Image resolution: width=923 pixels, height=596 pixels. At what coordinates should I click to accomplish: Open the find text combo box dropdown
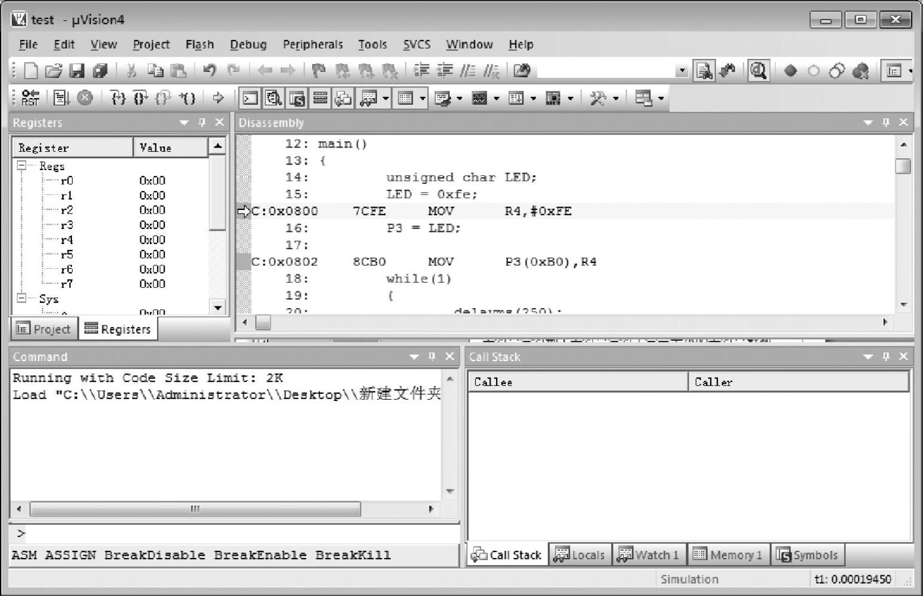682,71
